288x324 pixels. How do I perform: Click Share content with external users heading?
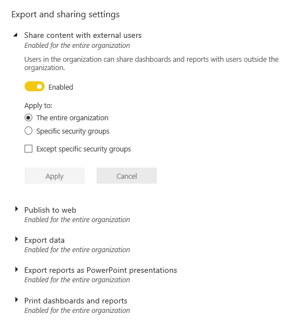click(83, 35)
